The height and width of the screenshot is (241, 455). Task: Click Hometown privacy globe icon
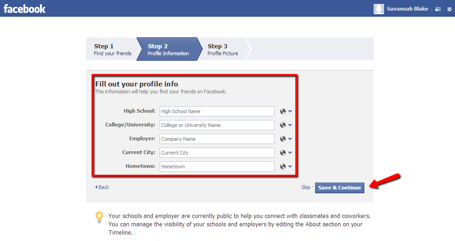(x=283, y=166)
